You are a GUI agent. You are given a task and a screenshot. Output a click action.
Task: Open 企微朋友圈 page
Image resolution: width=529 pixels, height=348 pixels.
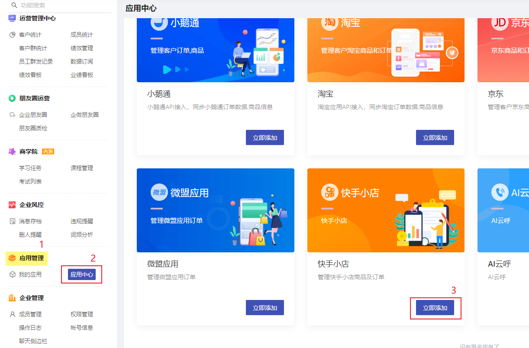click(85, 115)
